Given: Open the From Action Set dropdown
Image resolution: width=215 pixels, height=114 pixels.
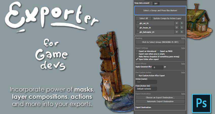Looking at the screenshot, I should coord(146,89).
